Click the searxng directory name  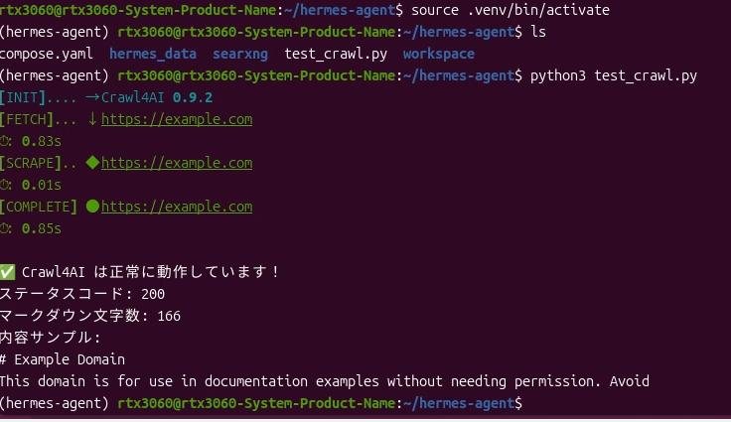pyautogui.click(x=240, y=54)
